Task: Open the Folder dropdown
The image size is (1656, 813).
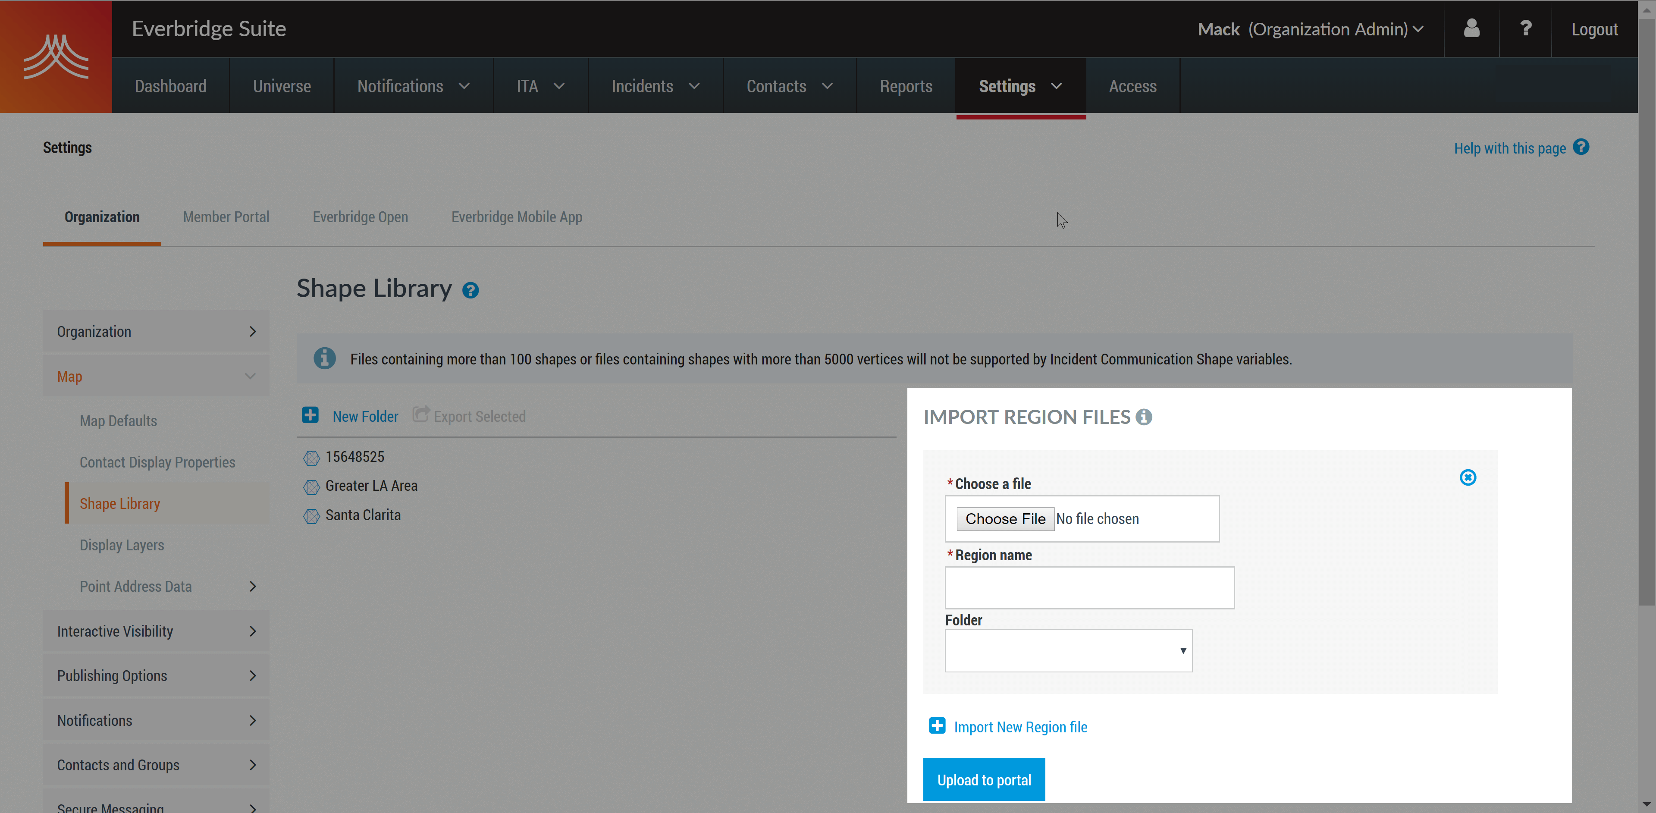Action: point(1068,650)
